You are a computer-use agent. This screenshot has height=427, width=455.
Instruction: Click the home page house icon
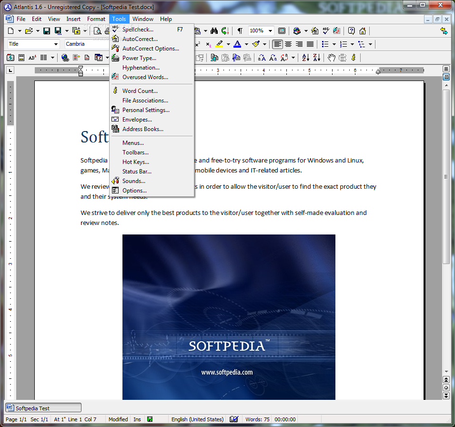[x=363, y=31]
